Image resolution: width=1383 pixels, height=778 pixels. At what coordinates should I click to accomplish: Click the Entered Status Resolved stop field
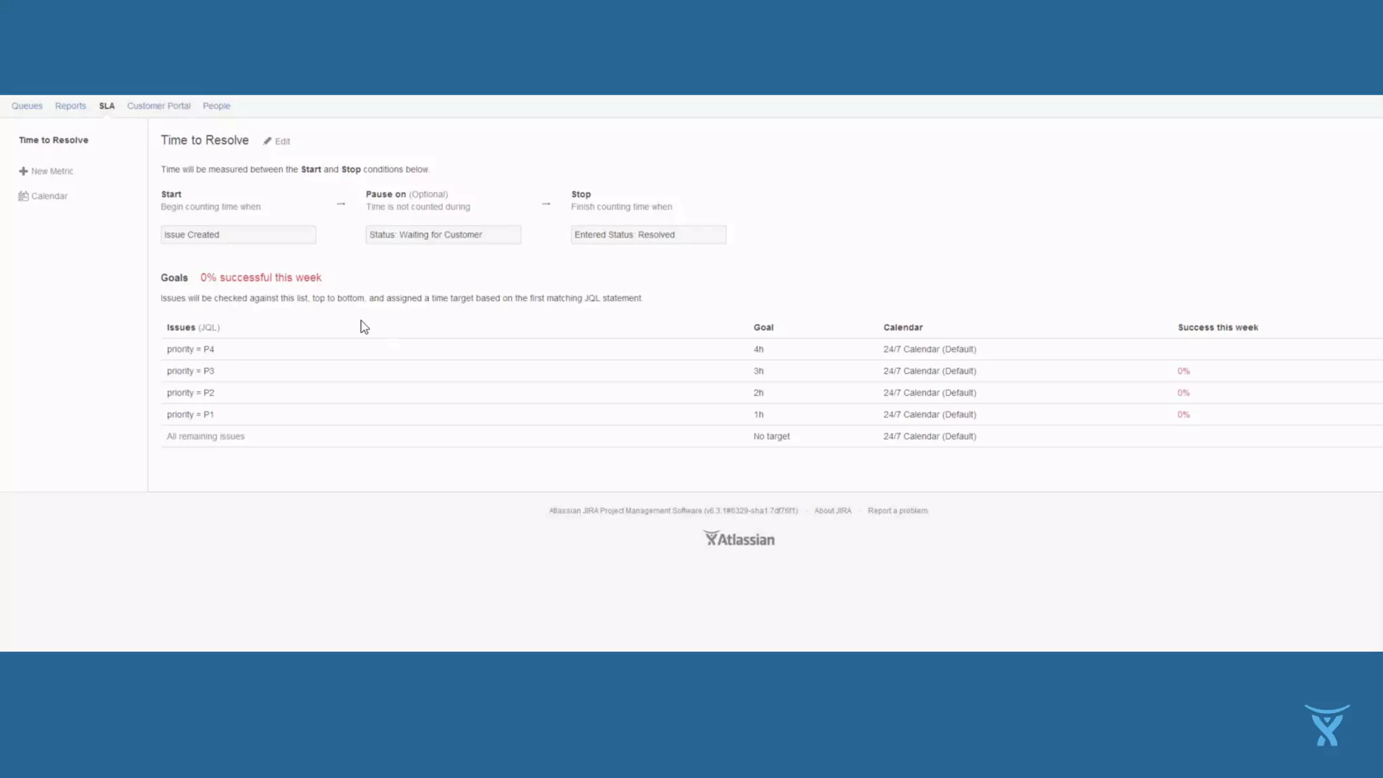(648, 235)
